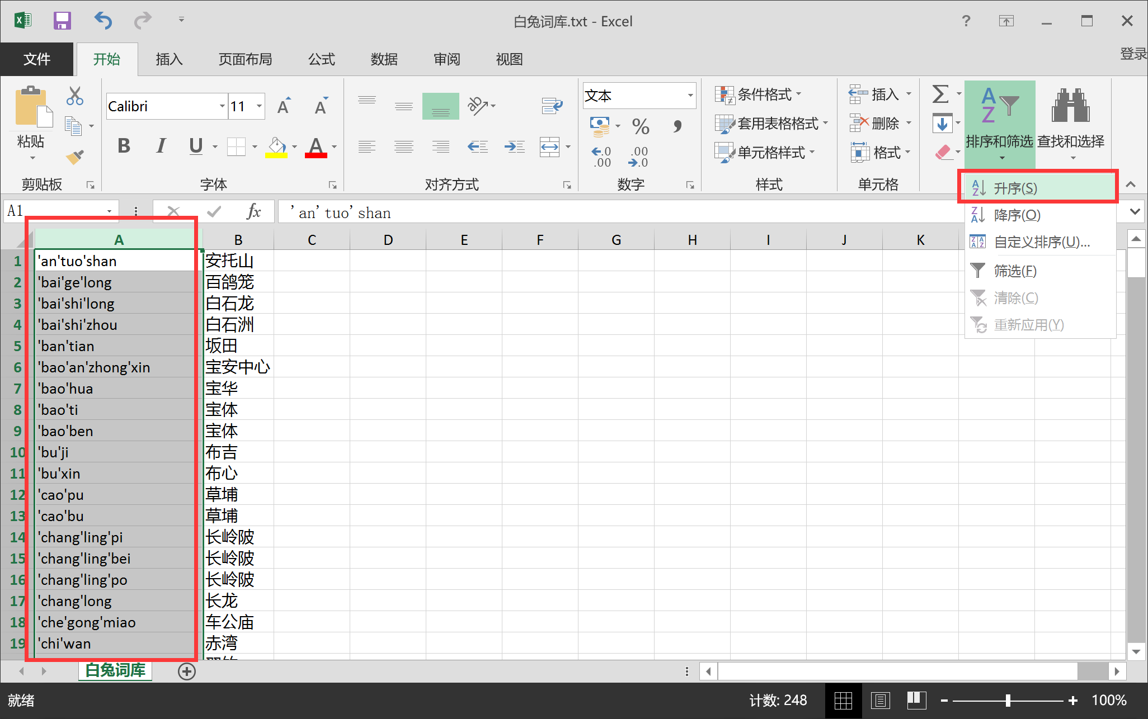Expand the formula bar chevron
This screenshot has width=1148, height=719.
1135,211
